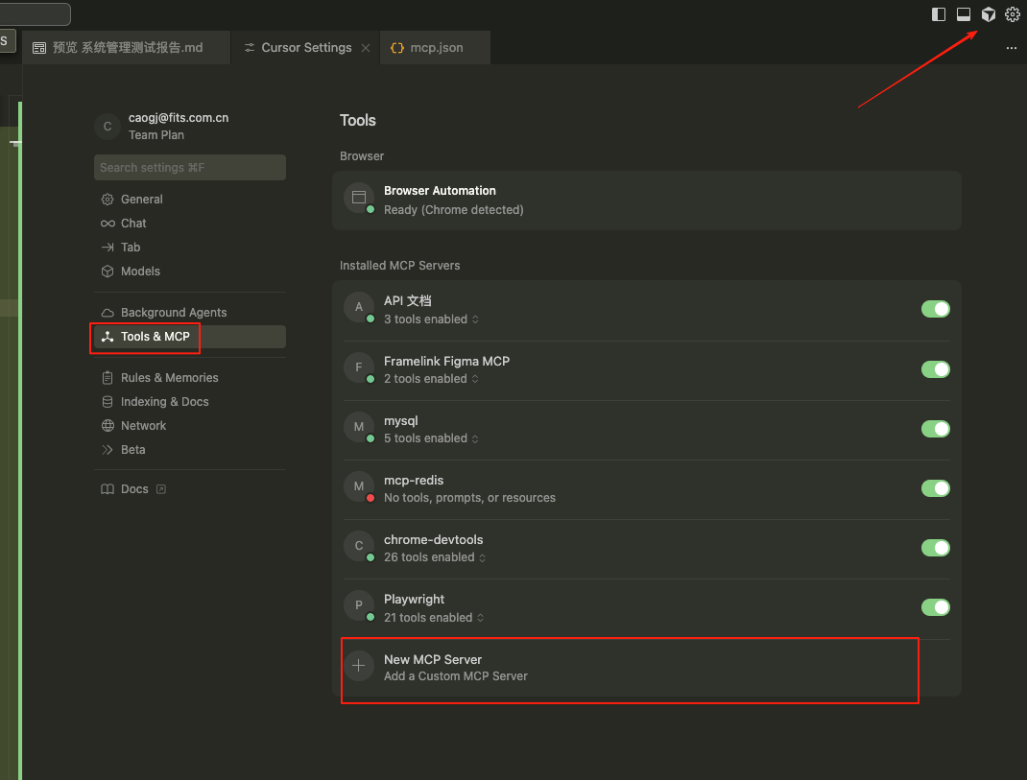This screenshot has height=780, width=1027.
Task: Click the chrome-devtools server name
Action: tap(433, 539)
